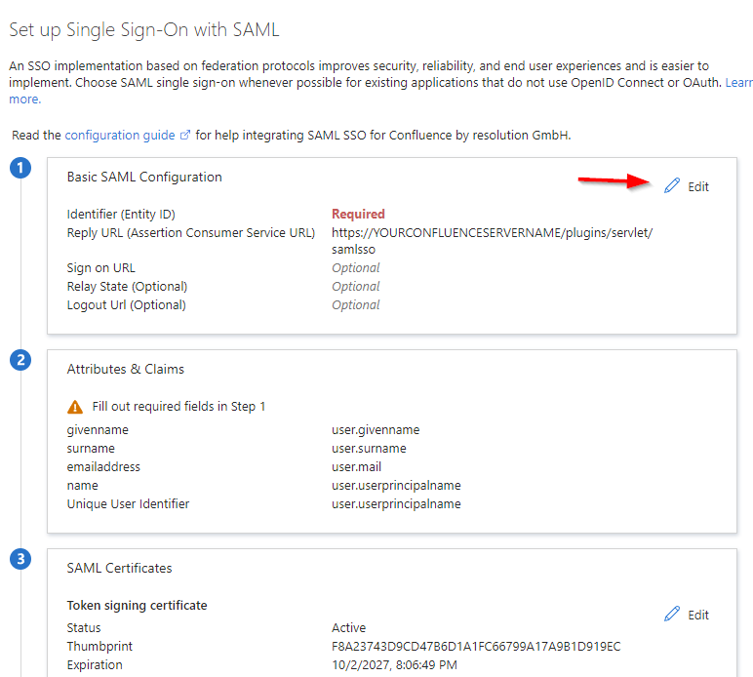The width and height of the screenshot is (753, 677).
Task: Select the Basic SAML Configuration heading
Action: click(144, 178)
